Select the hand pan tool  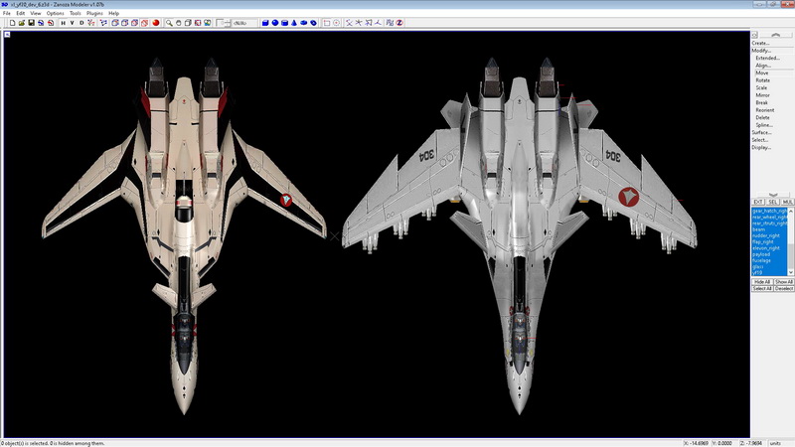click(x=179, y=23)
